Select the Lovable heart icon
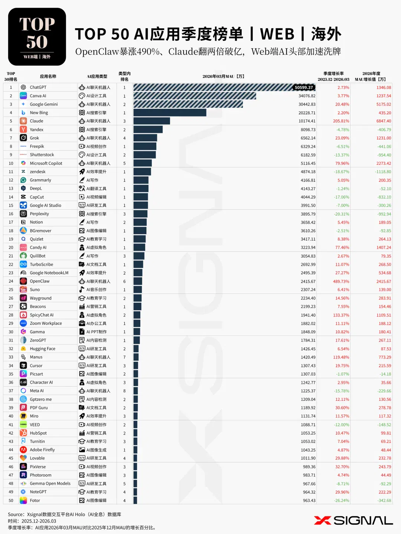Viewport: 401px width, 534px height. tap(23, 458)
